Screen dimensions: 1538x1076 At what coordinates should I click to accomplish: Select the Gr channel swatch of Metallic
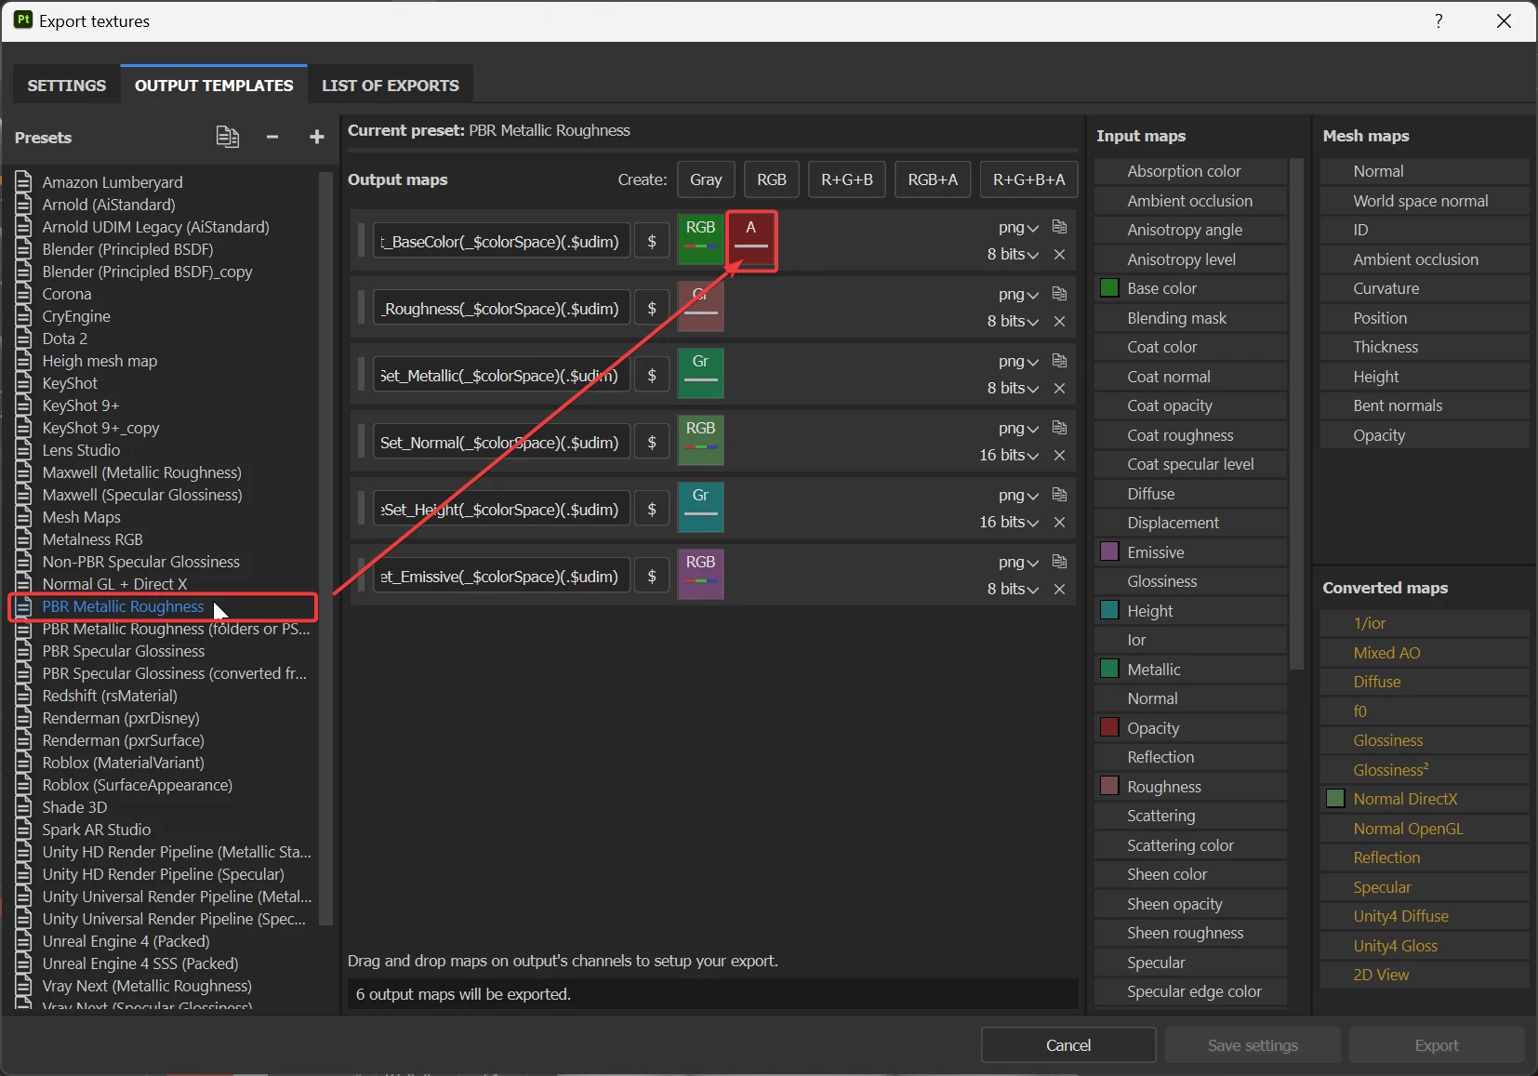click(700, 373)
